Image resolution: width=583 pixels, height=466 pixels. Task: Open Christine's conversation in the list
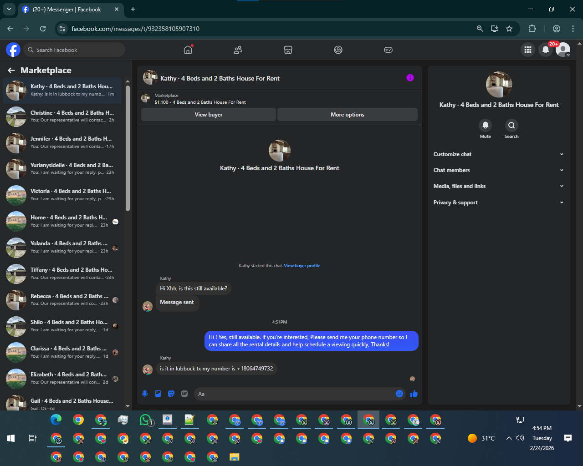(x=62, y=116)
